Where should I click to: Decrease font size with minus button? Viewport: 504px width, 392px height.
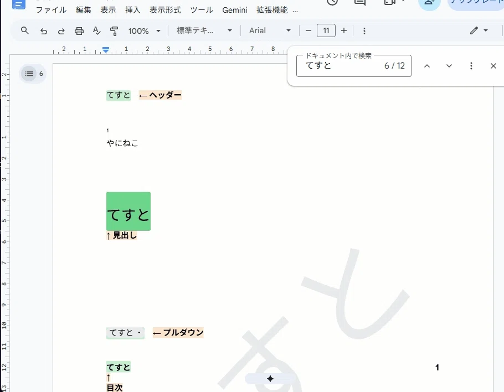coord(308,30)
